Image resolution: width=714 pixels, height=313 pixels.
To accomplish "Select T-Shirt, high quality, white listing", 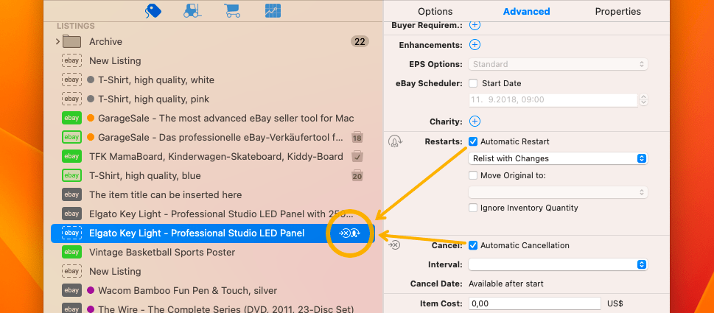I will [x=212, y=80].
